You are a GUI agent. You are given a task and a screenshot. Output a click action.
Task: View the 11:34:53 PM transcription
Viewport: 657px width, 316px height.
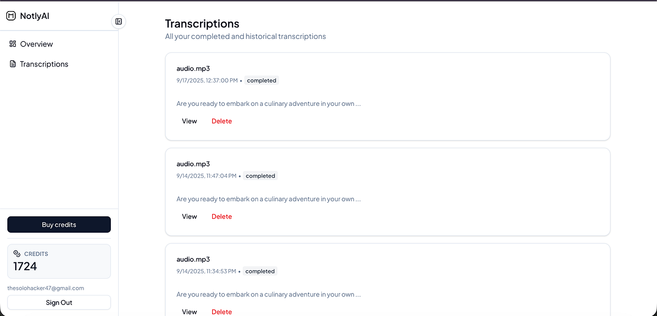[189, 312]
